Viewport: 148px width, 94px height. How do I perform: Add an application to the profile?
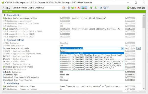tap(82, 8)
